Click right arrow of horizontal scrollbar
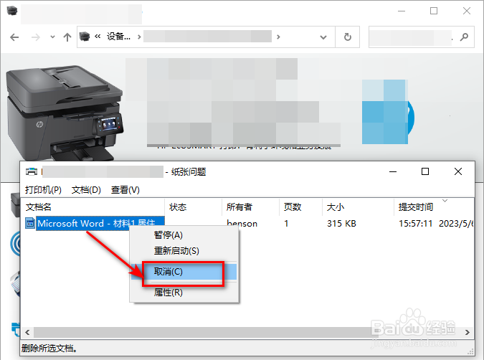 pyautogui.click(x=468, y=332)
